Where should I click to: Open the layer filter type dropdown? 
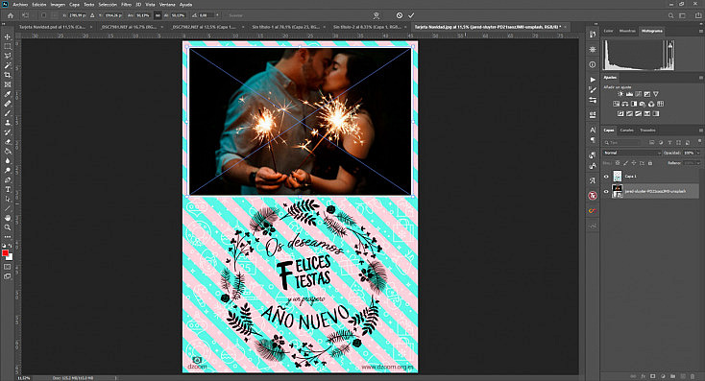point(622,142)
